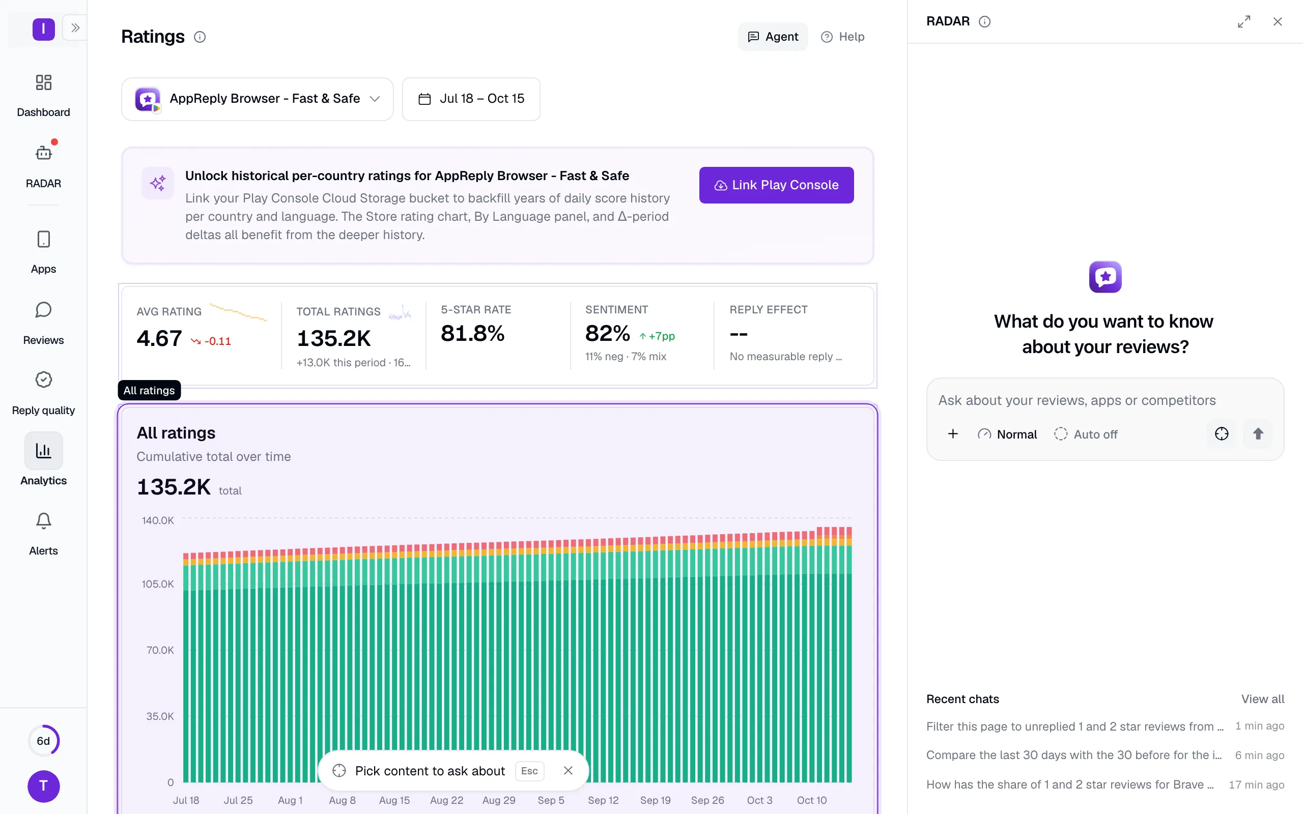Toggle the Auto off setting
Screen dimensions: 1303x814
pos(1086,434)
